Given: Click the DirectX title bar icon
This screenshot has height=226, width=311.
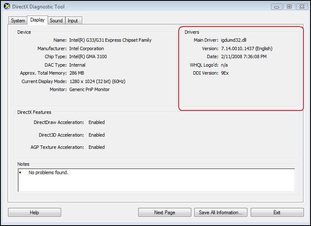Looking at the screenshot, I should point(7,6).
